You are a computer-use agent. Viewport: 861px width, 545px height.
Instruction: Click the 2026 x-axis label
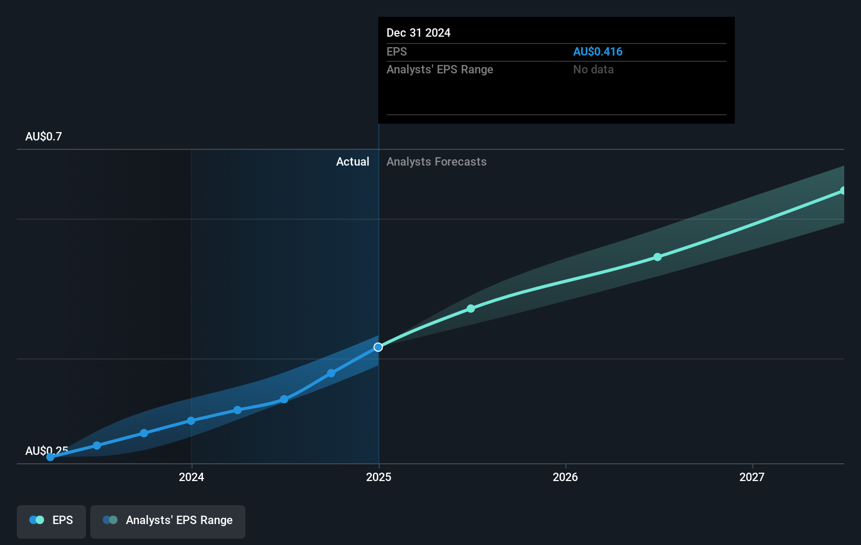(x=565, y=477)
